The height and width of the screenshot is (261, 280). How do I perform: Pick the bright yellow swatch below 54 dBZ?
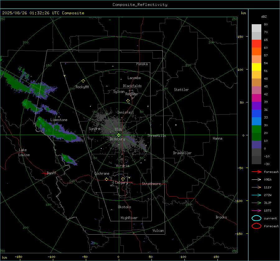tap(256, 67)
